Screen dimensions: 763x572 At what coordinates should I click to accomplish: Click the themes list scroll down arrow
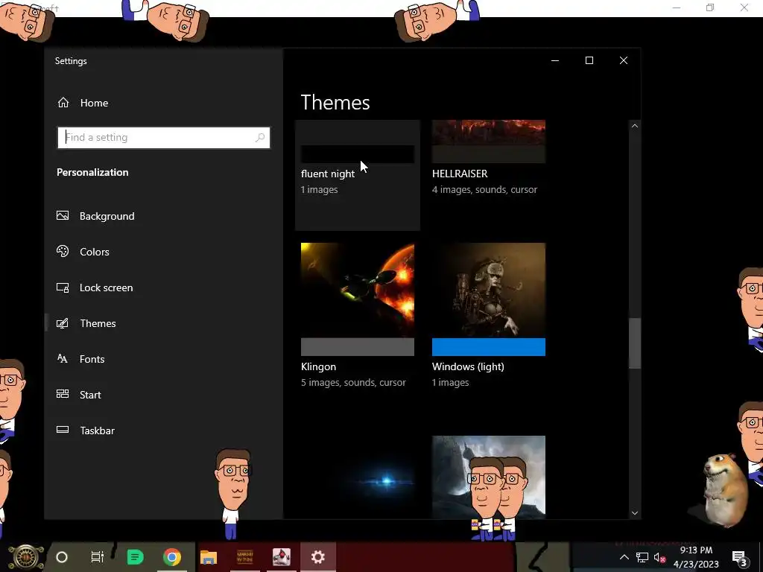point(635,512)
